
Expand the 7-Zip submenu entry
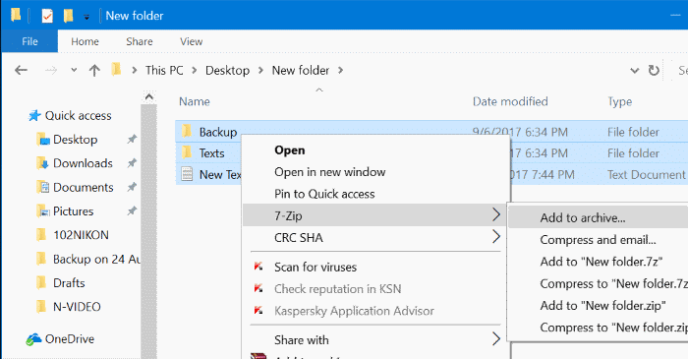[x=375, y=215]
